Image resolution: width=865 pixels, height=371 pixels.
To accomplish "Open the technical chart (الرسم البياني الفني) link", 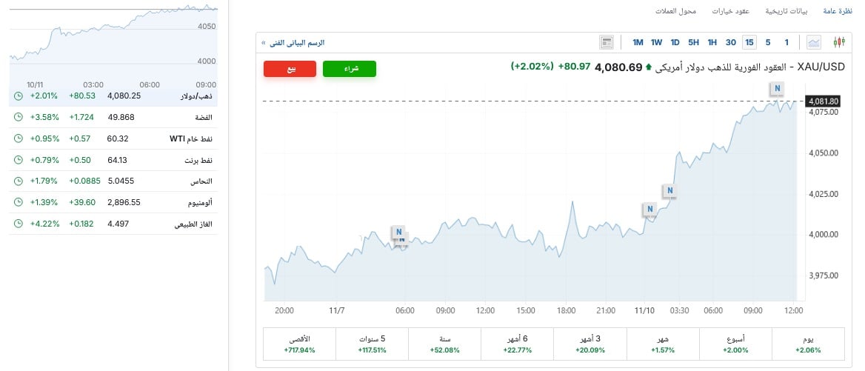I will point(296,43).
